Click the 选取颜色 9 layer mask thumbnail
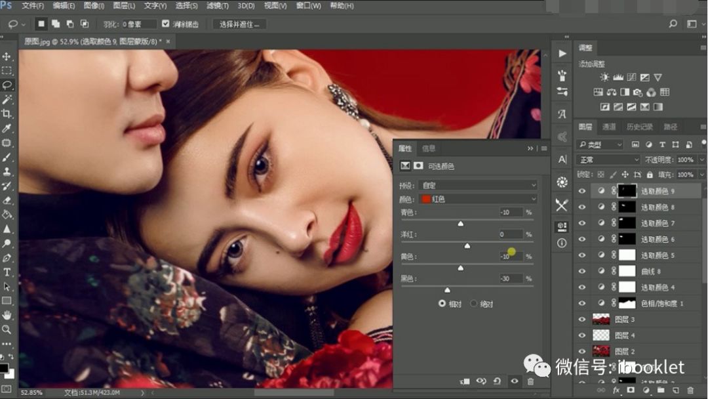Image resolution: width=708 pixels, height=399 pixels. [627, 190]
